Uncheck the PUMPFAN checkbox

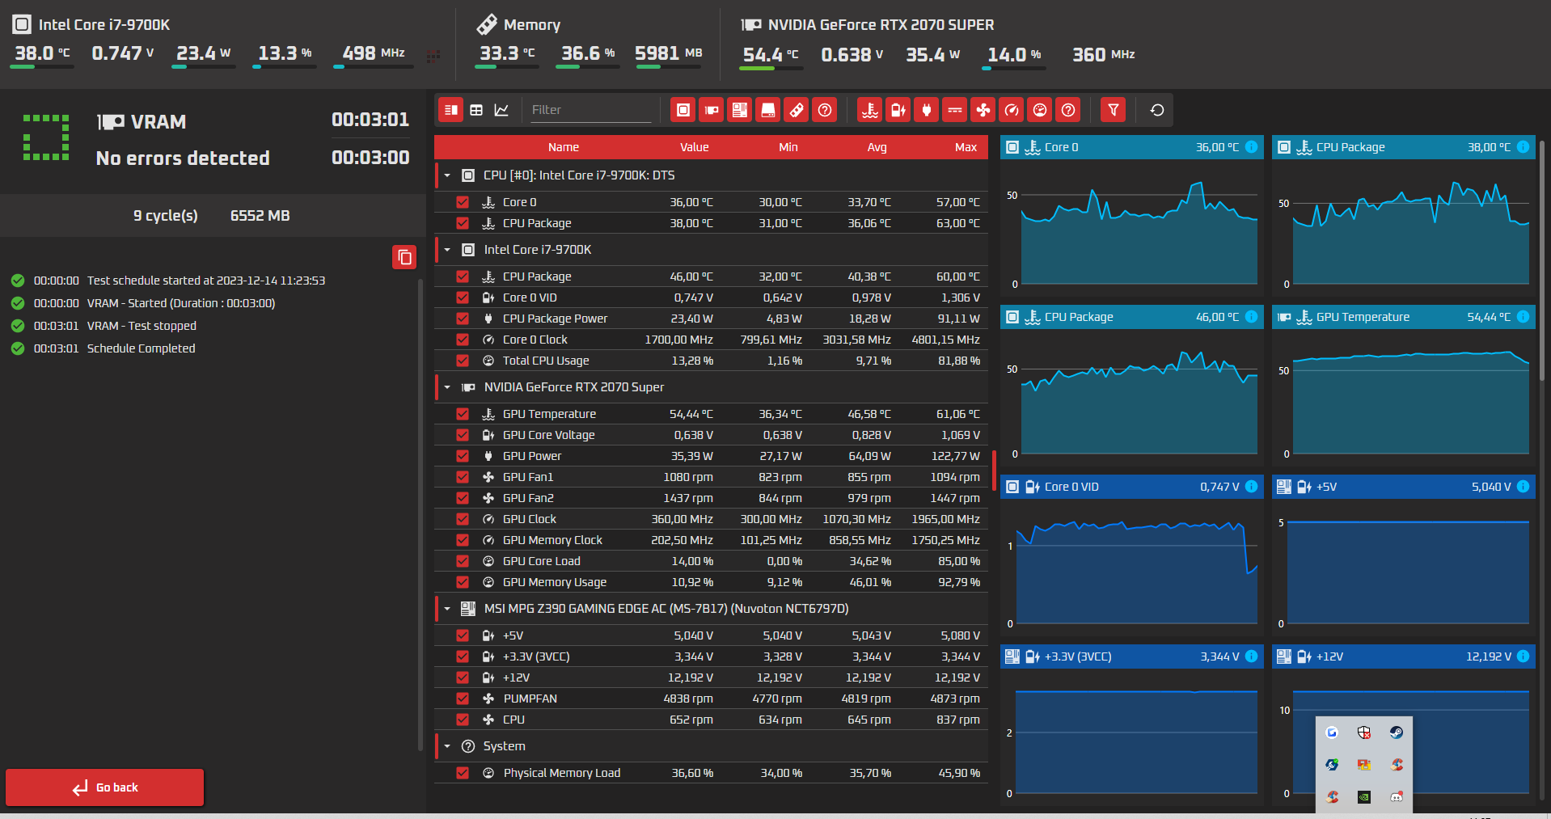(x=463, y=699)
